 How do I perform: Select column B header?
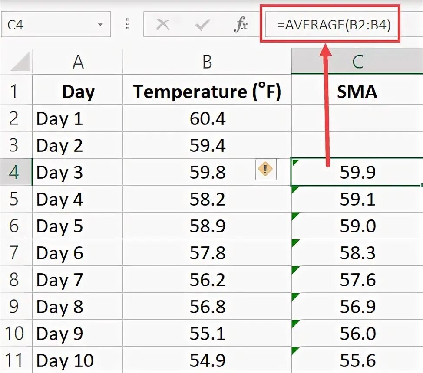pos(207,62)
